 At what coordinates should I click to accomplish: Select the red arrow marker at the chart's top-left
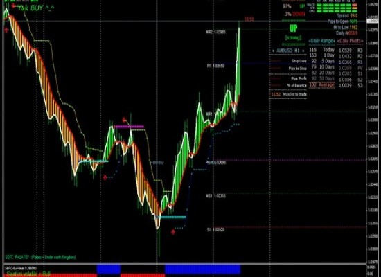6,30
